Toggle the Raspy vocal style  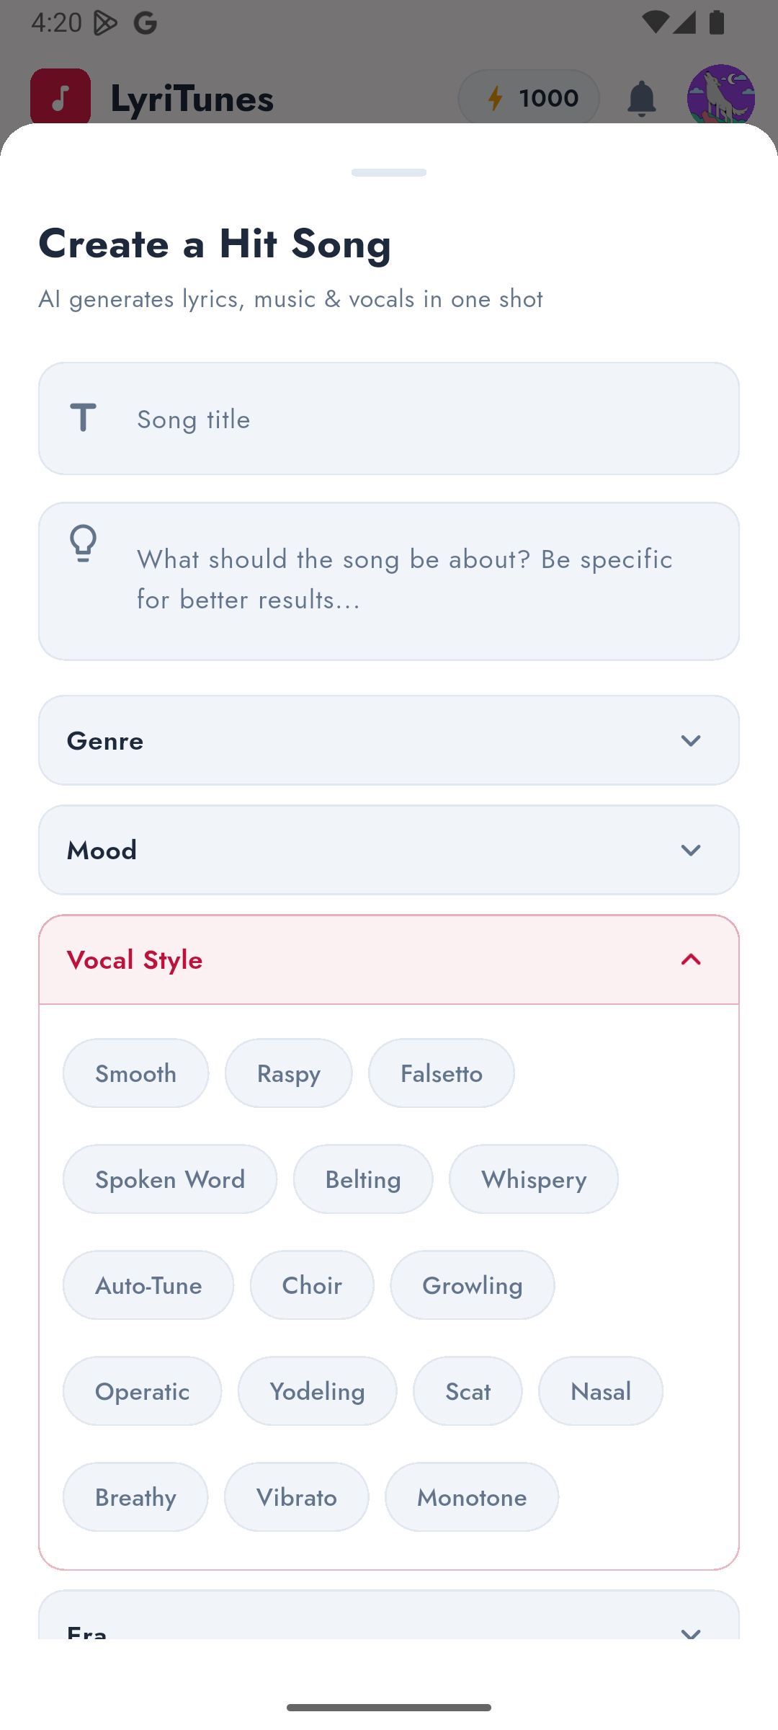[288, 1073]
